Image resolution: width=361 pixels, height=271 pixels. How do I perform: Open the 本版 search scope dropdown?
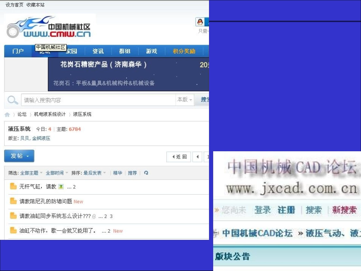click(x=185, y=100)
